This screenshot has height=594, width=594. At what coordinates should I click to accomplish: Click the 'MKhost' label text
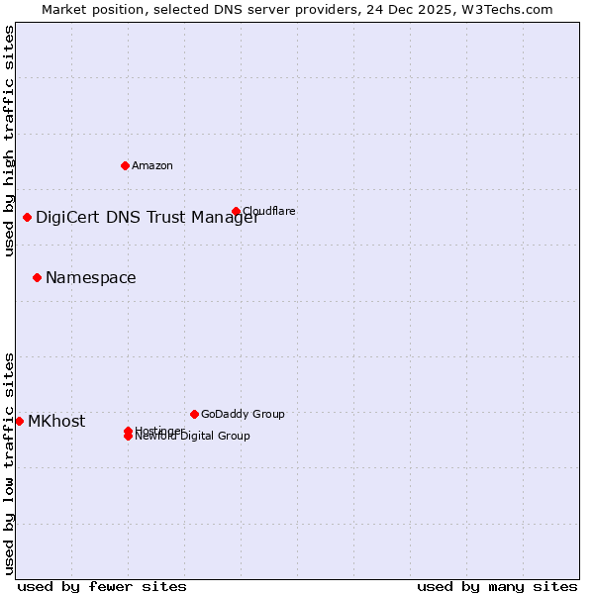[56, 422]
